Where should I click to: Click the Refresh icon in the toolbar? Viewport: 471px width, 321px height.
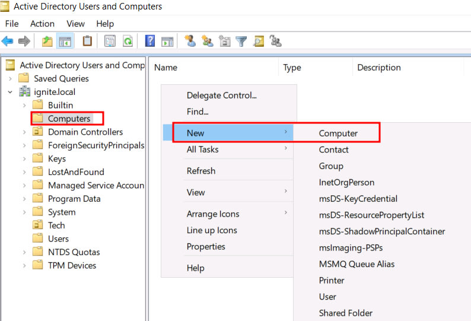[128, 42]
